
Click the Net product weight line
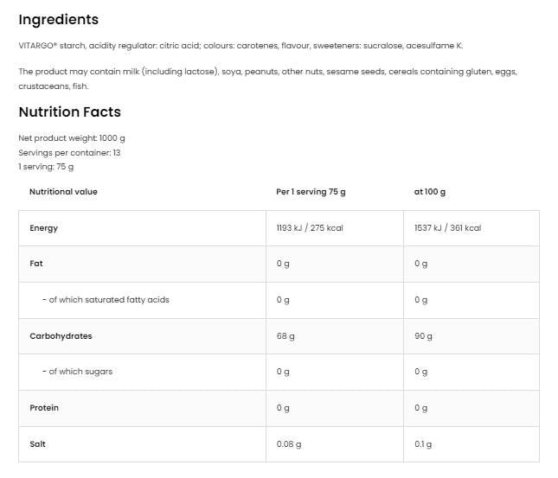(x=72, y=138)
